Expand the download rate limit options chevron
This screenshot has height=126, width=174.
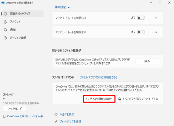pyautogui.click(x=156, y=18)
